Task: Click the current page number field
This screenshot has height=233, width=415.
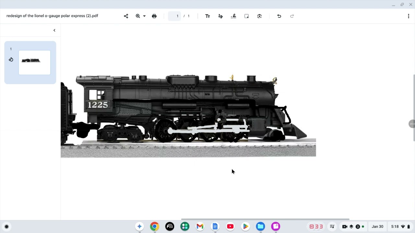Action: (x=174, y=16)
